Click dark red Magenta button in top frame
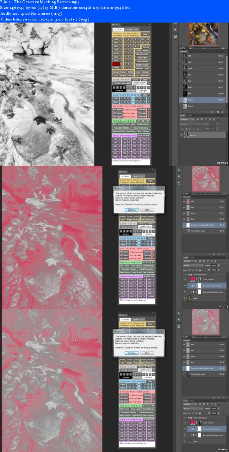The width and height of the screenshot is (229, 452). coord(116,64)
